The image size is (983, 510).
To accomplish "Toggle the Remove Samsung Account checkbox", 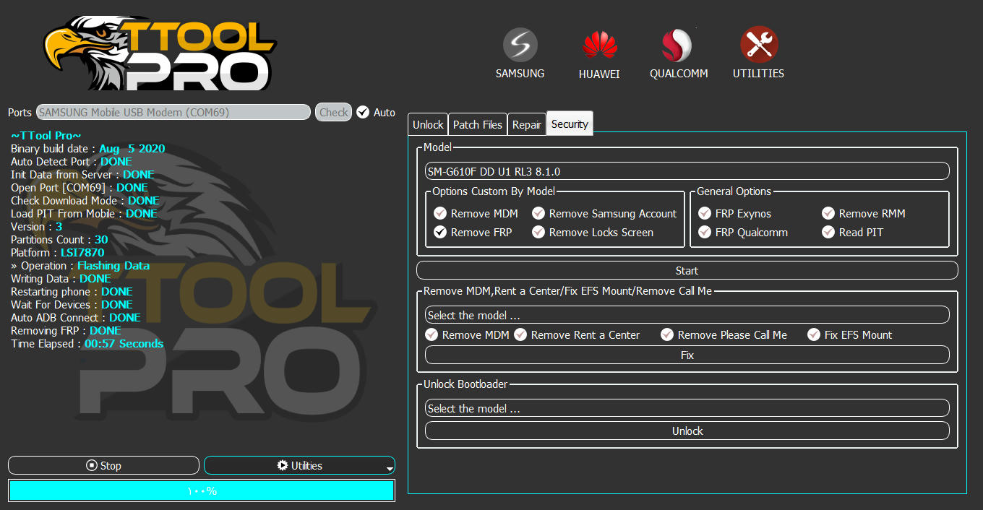I will pyautogui.click(x=538, y=213).
